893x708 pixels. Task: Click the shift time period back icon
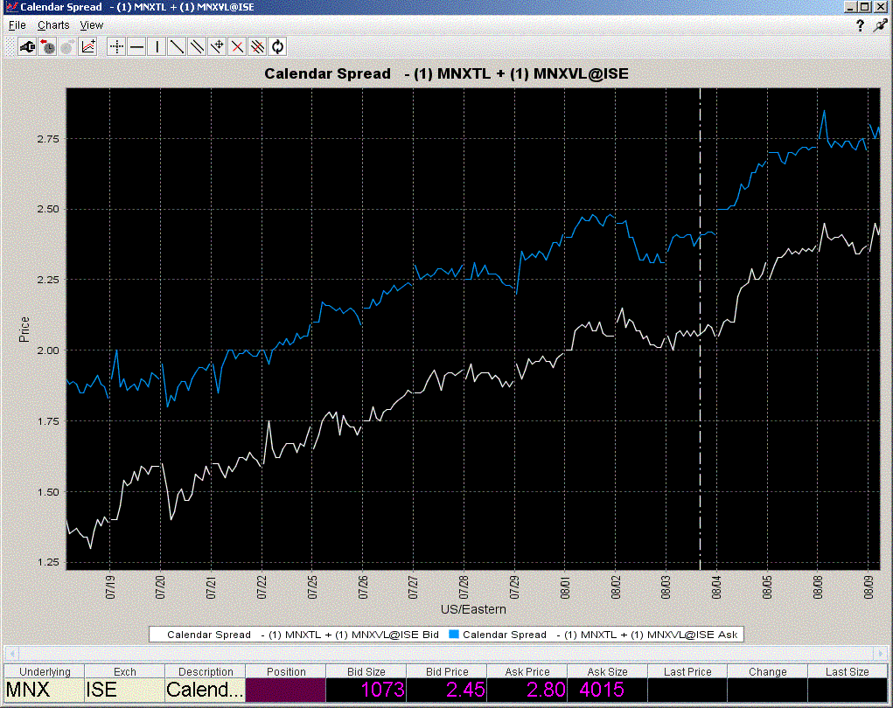pos(48,46)
